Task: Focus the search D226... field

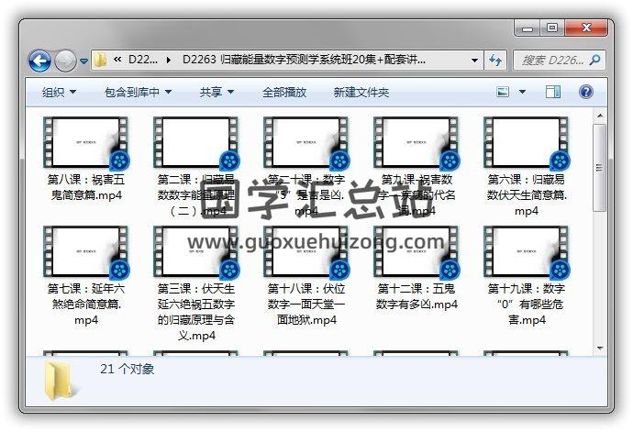Action: pyautogui.click(x=559, y=61)
